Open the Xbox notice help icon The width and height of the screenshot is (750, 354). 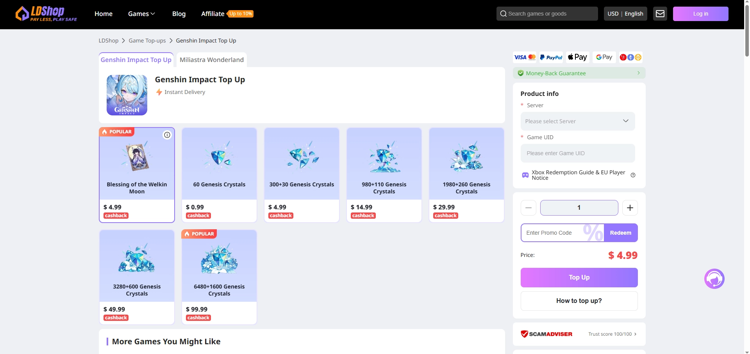click(633, 175)
